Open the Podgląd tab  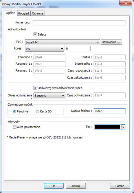pyautogui.click(x=24, y=13)
